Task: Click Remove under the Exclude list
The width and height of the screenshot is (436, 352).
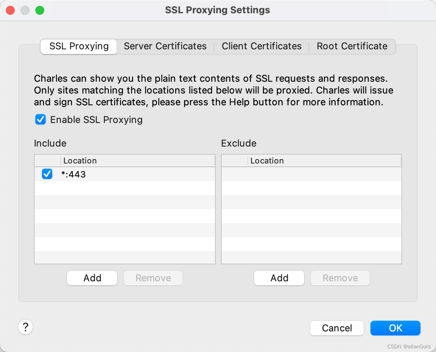Action: (340, 278)
